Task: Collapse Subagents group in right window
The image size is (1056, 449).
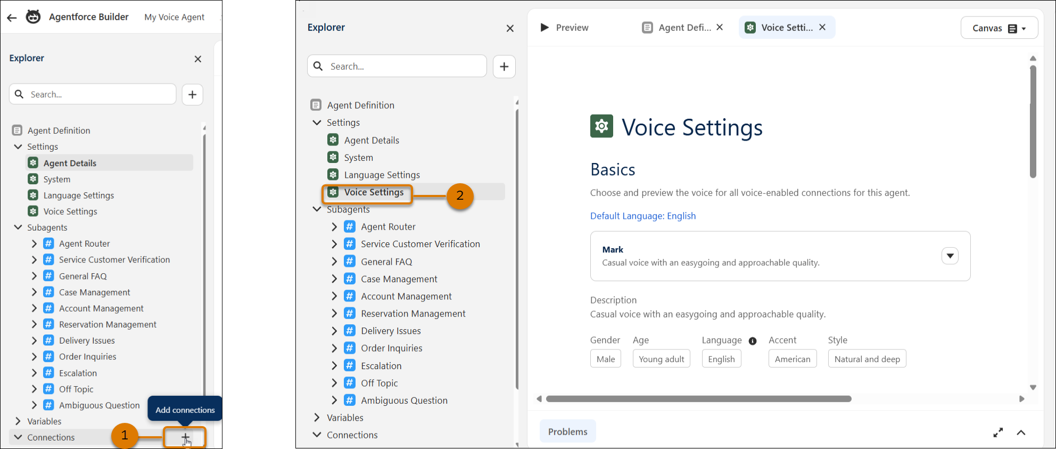Action: pos(317,209)
